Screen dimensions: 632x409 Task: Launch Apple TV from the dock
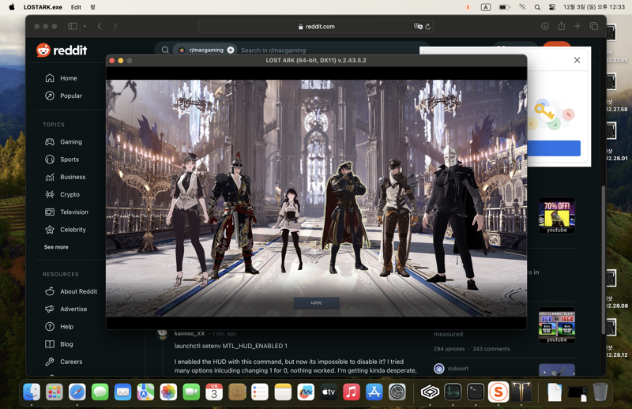click(329, 392)
